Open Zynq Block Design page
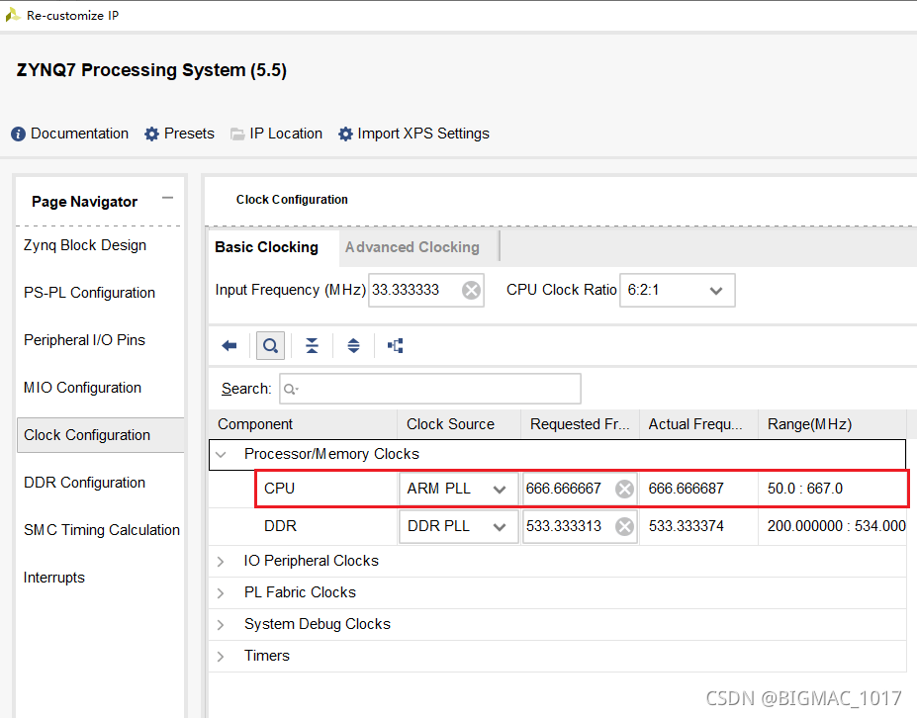This screenshot has height=718, width=917. pos(85,245)
